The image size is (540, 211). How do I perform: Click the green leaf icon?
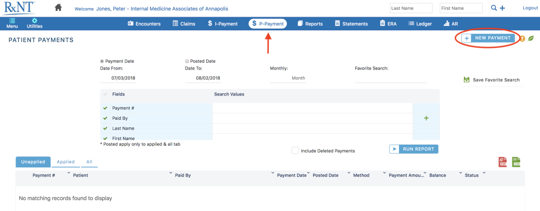[x=531, y=38]
